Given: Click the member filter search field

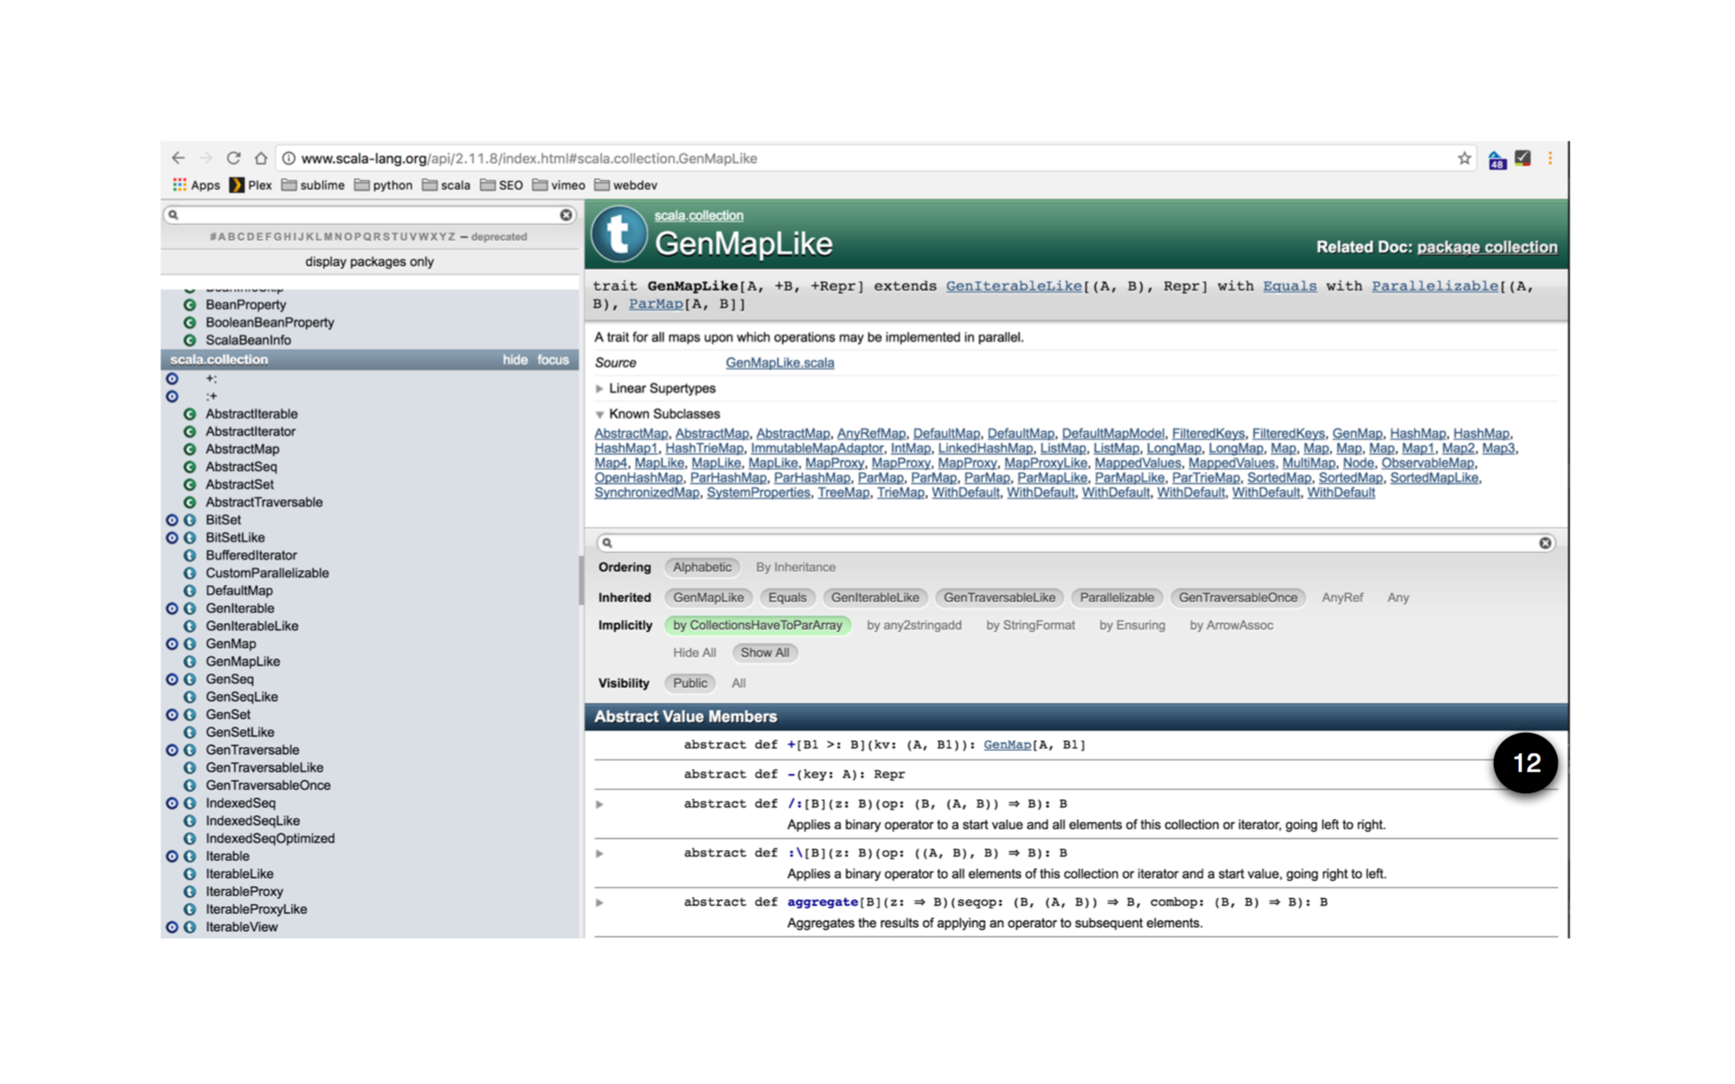Looking at the screenshot, I should (1067, 543).
